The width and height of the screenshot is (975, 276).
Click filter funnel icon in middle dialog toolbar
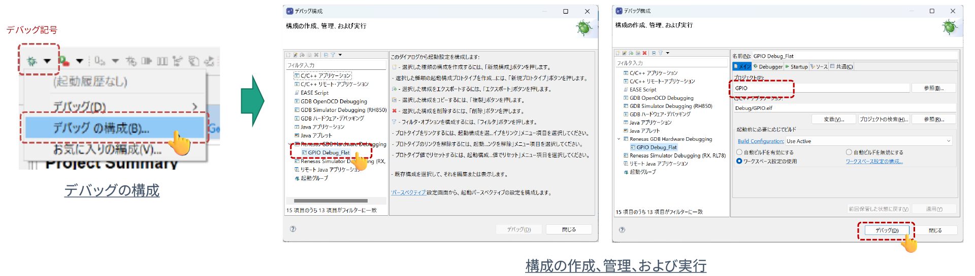tap(333, 55)
